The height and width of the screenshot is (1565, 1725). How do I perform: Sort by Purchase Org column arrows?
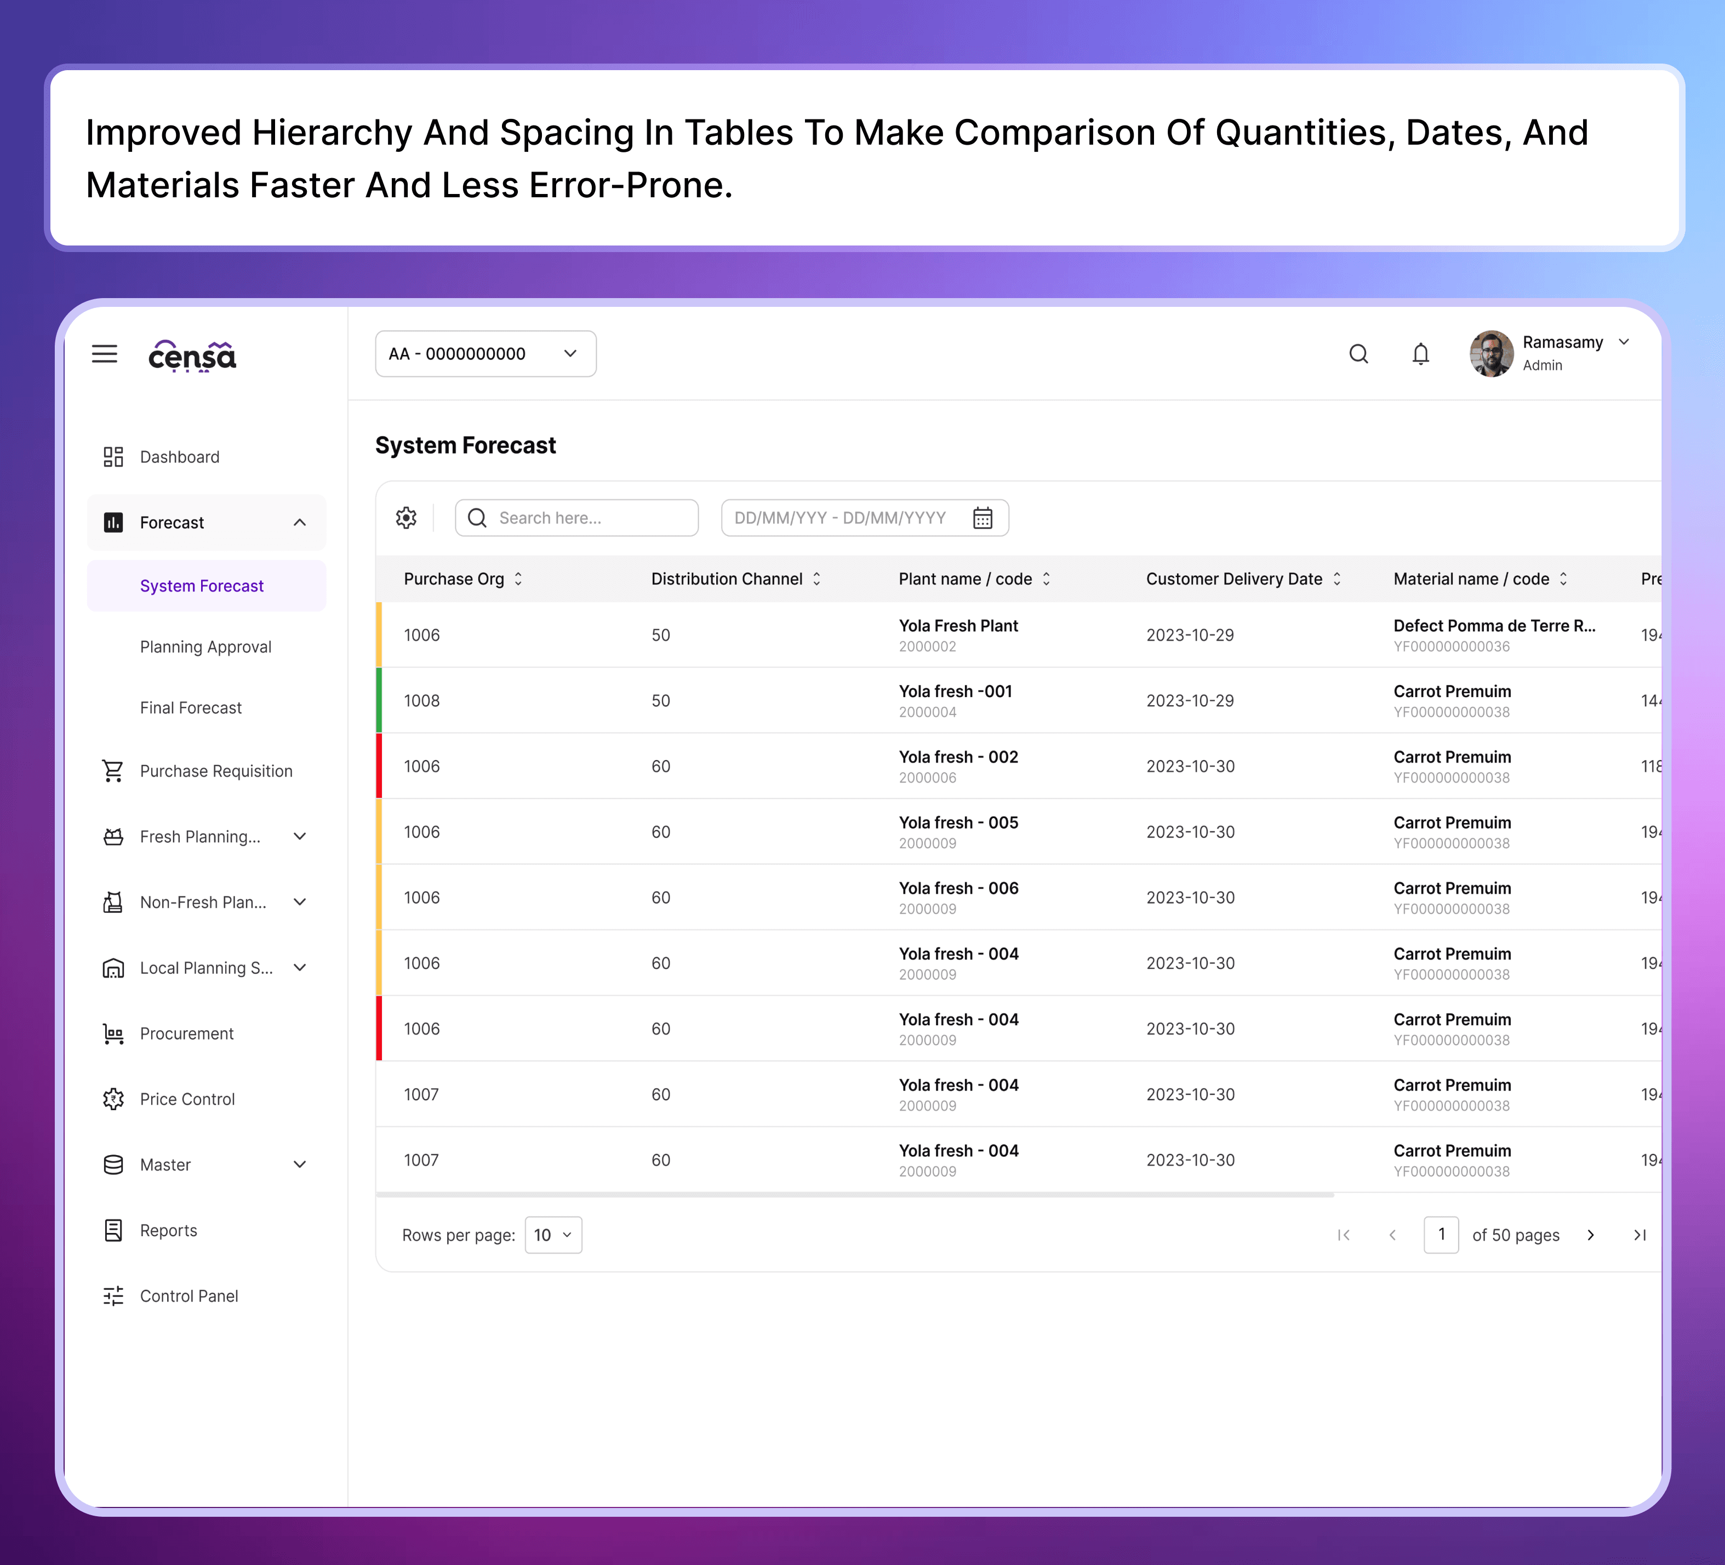(518, 579)
